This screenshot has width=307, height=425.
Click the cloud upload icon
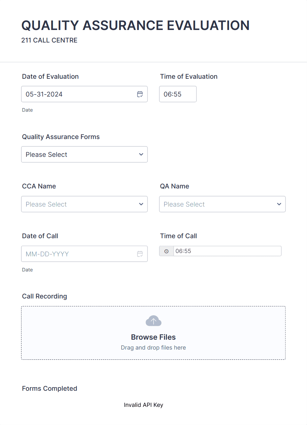[x=153, y=321]
